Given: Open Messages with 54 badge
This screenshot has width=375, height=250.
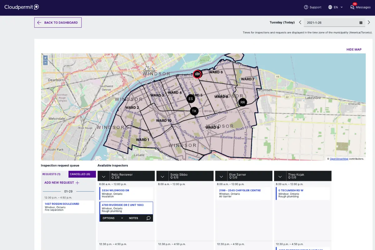Looking at the screenshot, I should (360, 6).
